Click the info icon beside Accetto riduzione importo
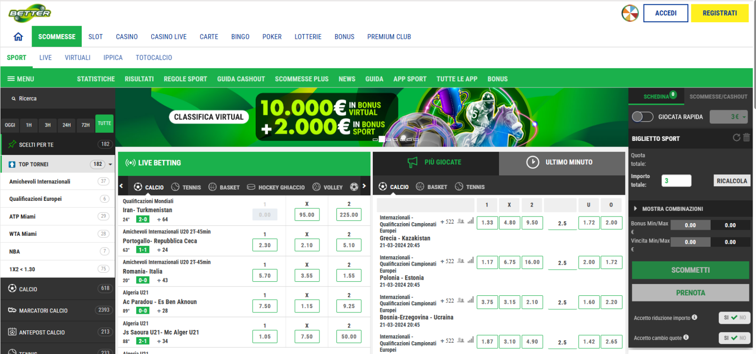 [x=695, y=318]
